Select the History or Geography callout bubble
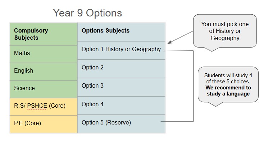The image size is (268, 142). click(x=225, y=31)
